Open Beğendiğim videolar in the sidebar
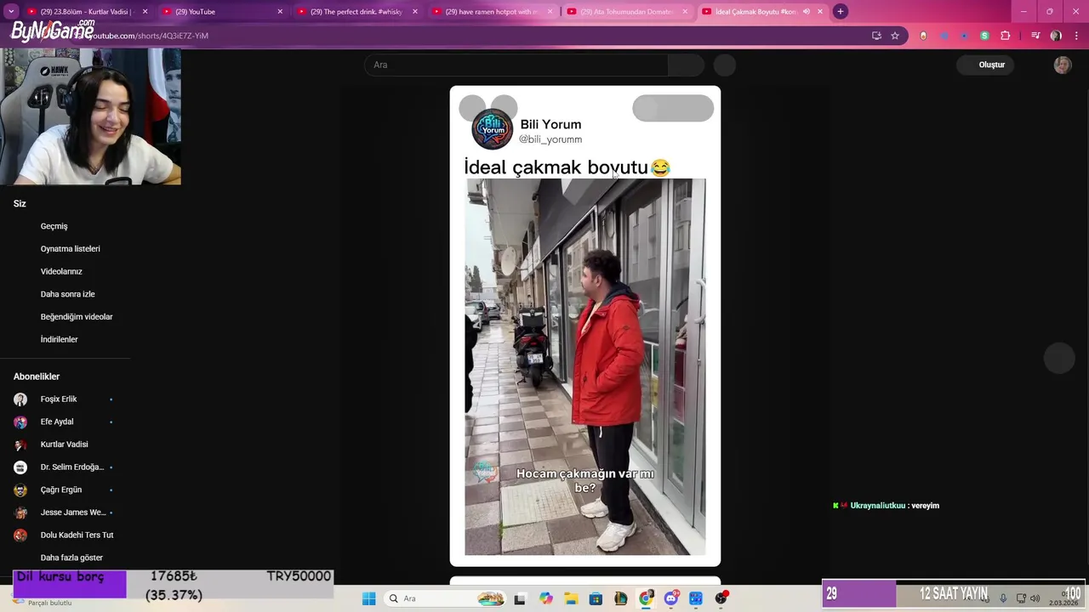 click(77, 317)
